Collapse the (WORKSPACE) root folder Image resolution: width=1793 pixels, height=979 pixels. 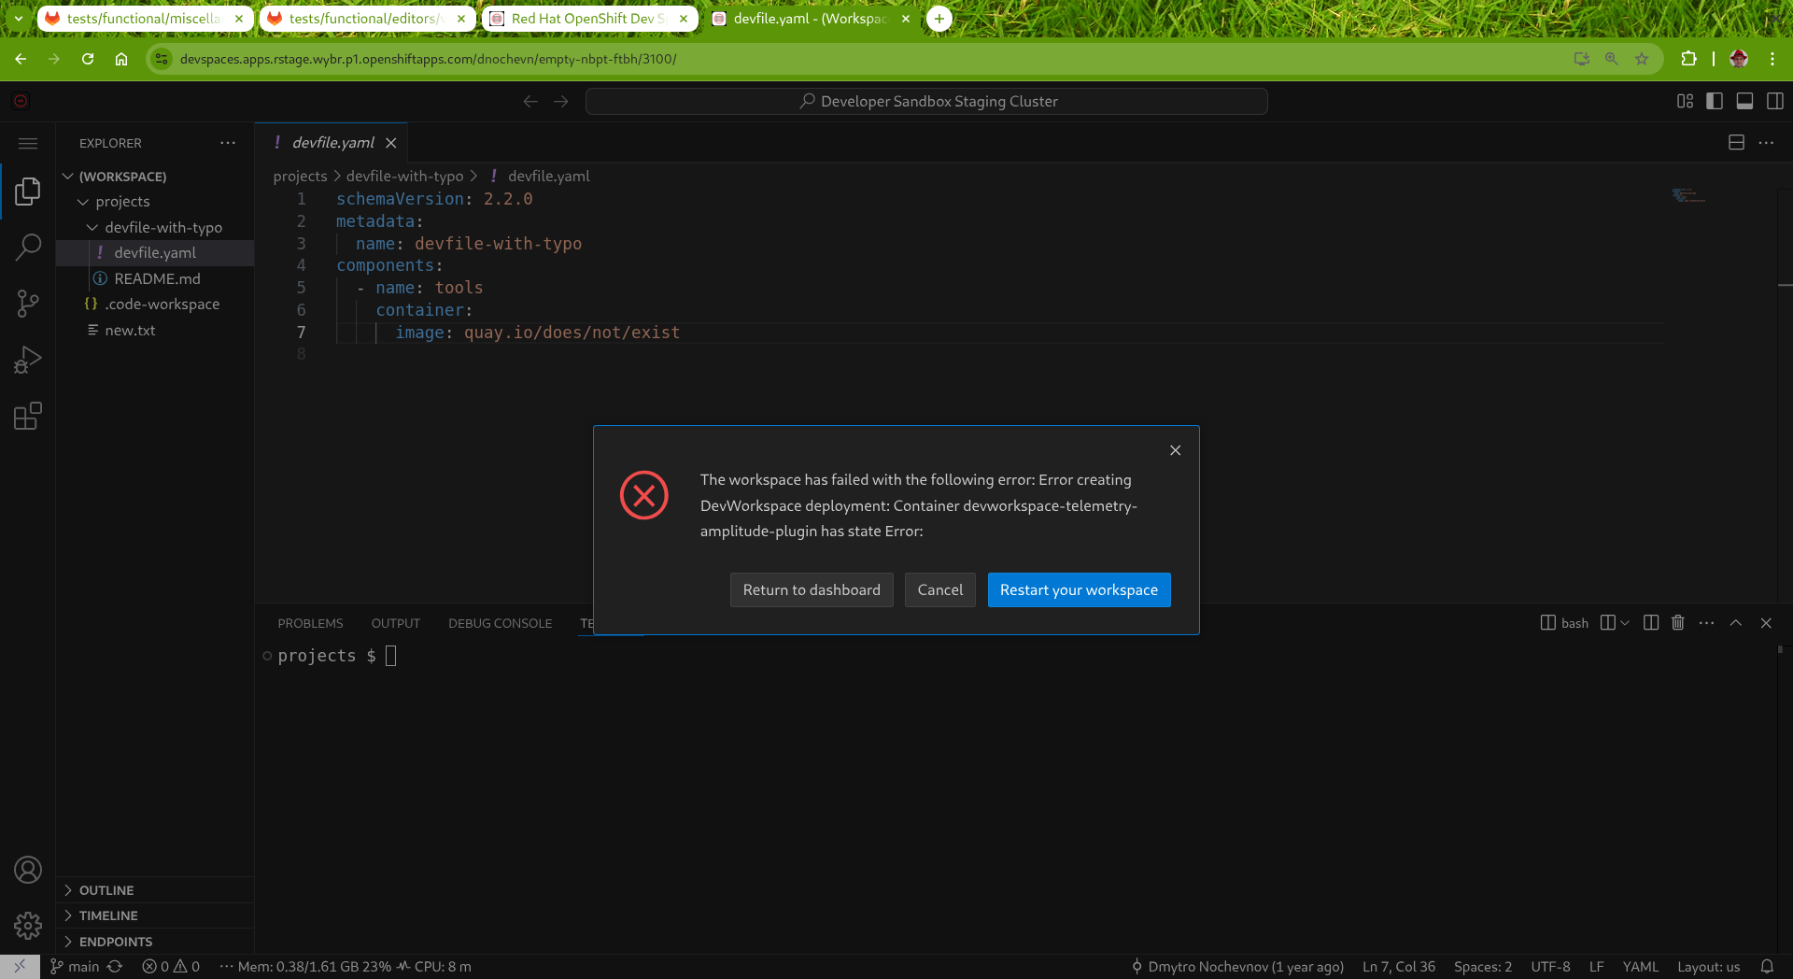pyautogui.click(x=155, y=177)
